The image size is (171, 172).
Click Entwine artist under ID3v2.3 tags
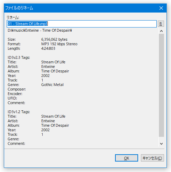point(48,67)
